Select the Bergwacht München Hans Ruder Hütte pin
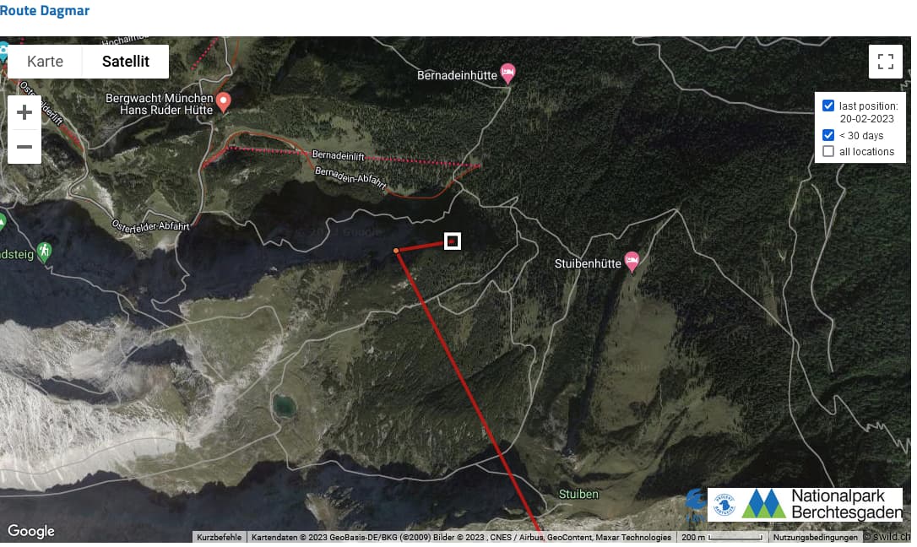Screen dimensions: 917x547 click(x=223, y=102)
